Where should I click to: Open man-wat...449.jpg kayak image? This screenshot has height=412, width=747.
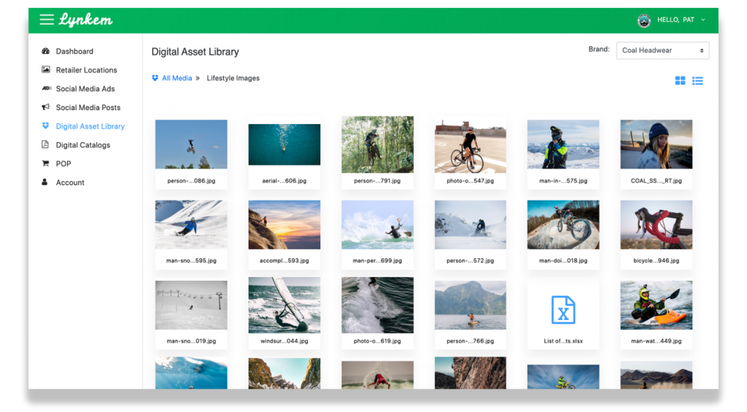pyautogui.click(x=656, y=305)
